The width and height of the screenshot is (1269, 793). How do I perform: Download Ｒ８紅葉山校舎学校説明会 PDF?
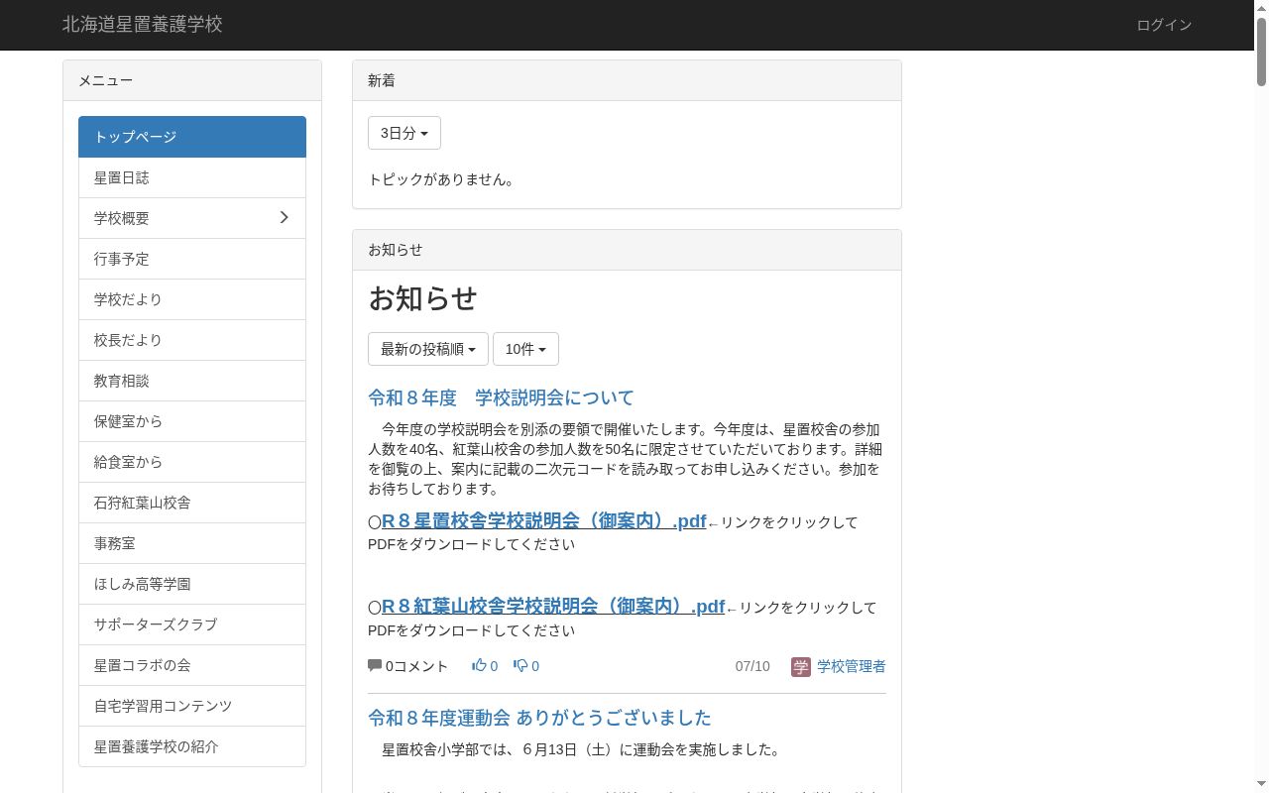coord(553,607)
